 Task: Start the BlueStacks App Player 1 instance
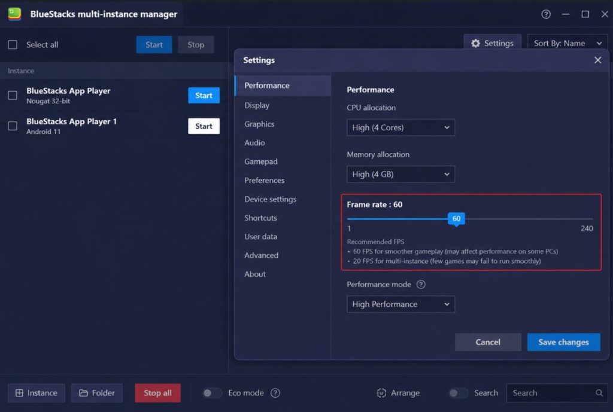tap(204, 126)
